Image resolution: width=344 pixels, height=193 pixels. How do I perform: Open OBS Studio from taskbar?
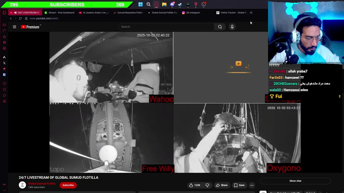pyautogui.click(x=204, y=4)
